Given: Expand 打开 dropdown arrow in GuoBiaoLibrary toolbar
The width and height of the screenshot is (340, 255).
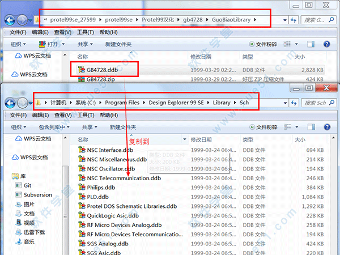Looking at the screenshot, I should pos(63,44).
